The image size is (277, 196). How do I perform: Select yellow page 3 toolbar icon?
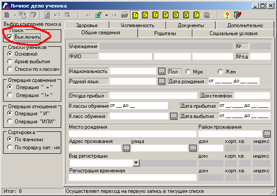point(155,15)
